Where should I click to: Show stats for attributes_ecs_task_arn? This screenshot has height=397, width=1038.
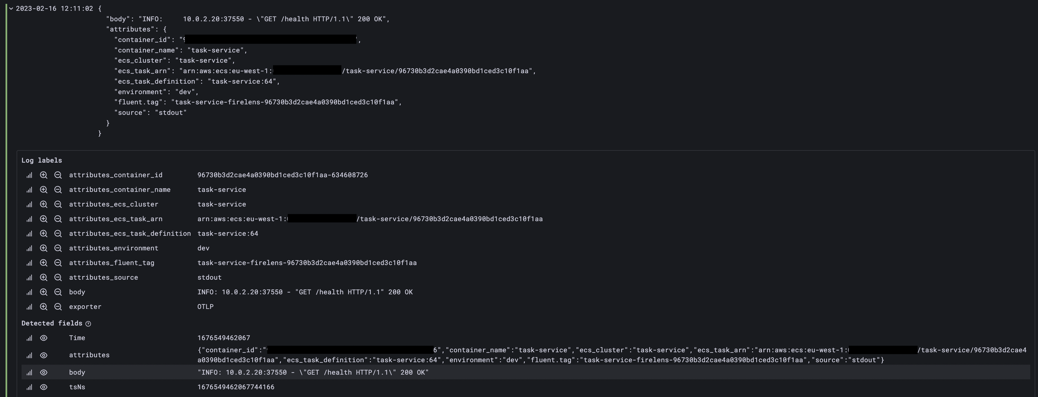[29, 219]
